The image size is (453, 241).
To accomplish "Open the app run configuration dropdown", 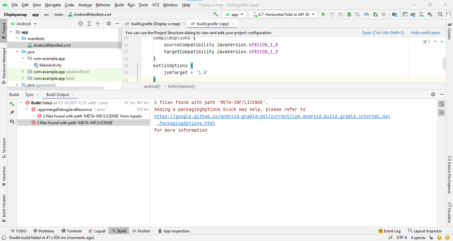I will [x=234, y=14].
